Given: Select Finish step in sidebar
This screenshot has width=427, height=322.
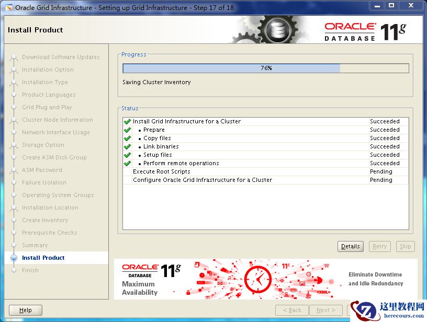Looking at the screenshot, I should tap(30, 270).
